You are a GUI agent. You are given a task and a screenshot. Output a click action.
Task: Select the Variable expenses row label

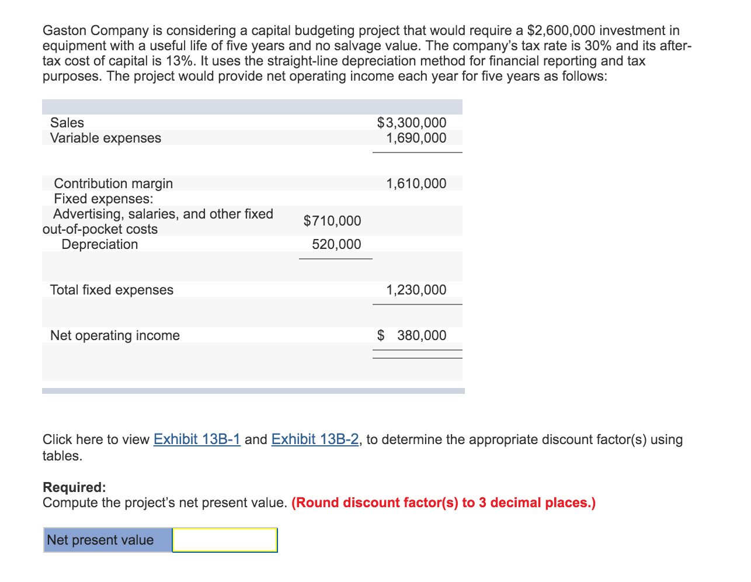pos(106,138)
